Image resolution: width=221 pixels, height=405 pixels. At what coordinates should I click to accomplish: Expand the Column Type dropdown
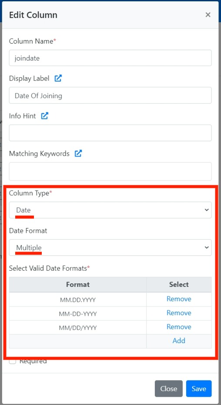(110, 210)
